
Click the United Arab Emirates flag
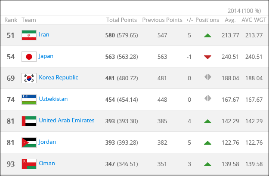tap(29, 121)
